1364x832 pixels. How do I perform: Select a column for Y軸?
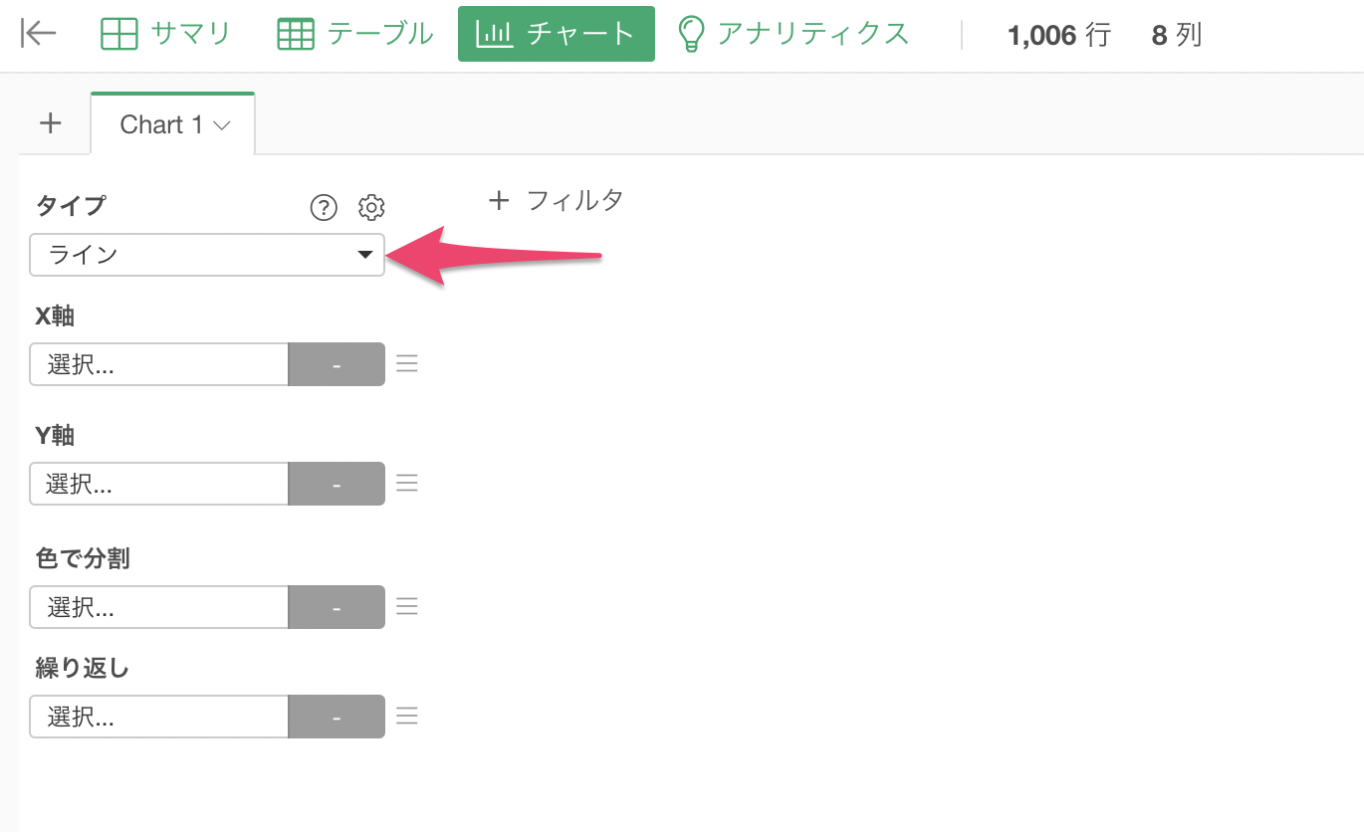pyautogui.click(x=159, y=484)
